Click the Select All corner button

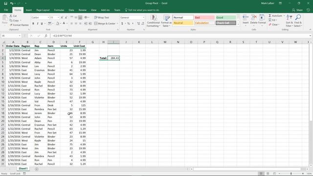click(x=3, y=42)
